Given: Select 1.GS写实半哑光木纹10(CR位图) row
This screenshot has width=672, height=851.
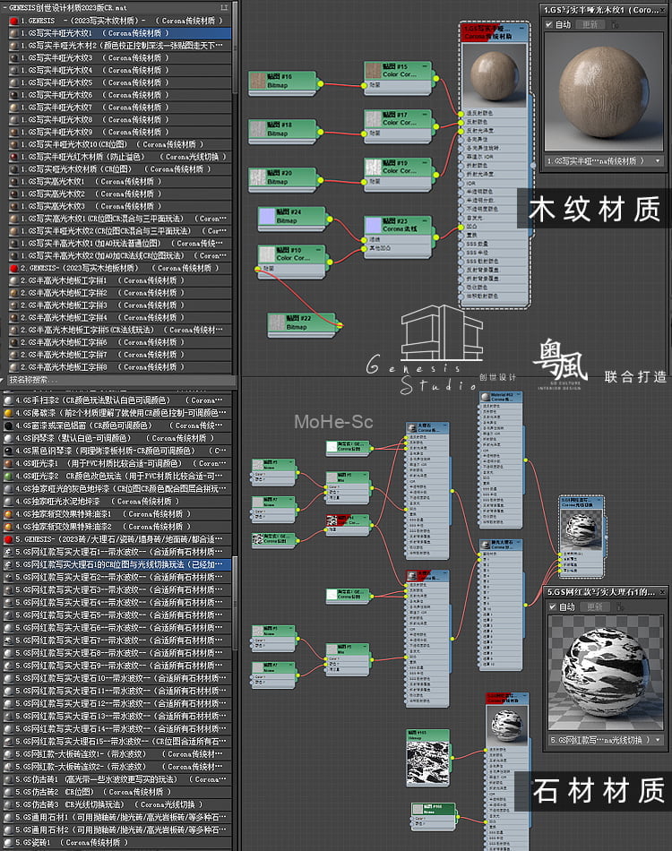Looking at the screenshot, I should [x=120, y=144].
